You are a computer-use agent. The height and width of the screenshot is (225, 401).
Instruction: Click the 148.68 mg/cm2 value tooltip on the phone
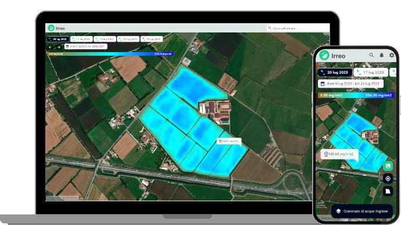point(339,154)
